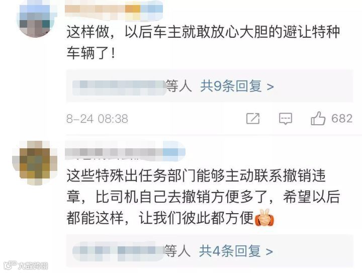Click the 682 like count

[x=342, y=119]
